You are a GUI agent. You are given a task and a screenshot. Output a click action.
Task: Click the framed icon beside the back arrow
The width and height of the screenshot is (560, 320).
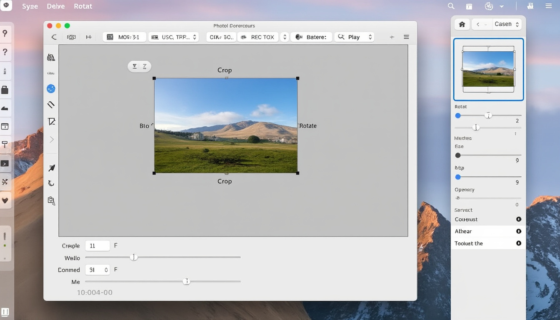click(x=72, y=37)
